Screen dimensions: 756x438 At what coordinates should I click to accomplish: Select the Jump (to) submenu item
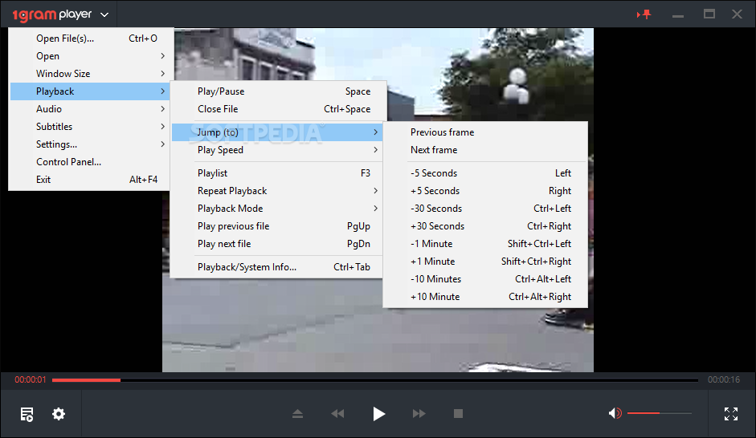coord(277,132)
